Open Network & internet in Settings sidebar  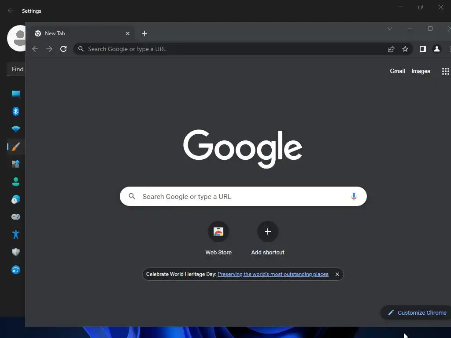click(16, 129)
